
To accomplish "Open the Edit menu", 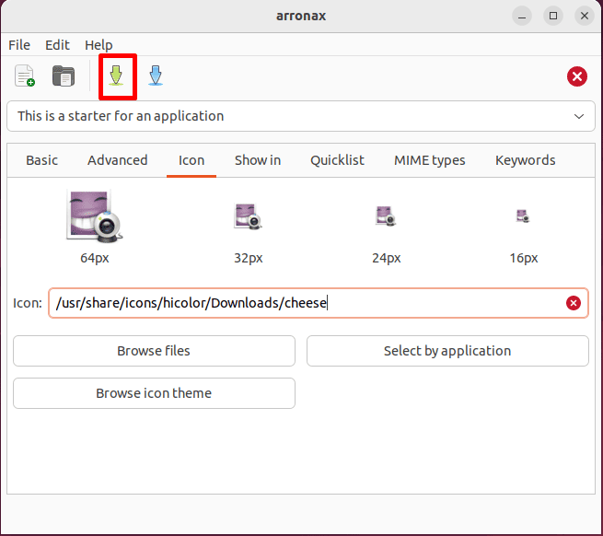I will 57,45.
